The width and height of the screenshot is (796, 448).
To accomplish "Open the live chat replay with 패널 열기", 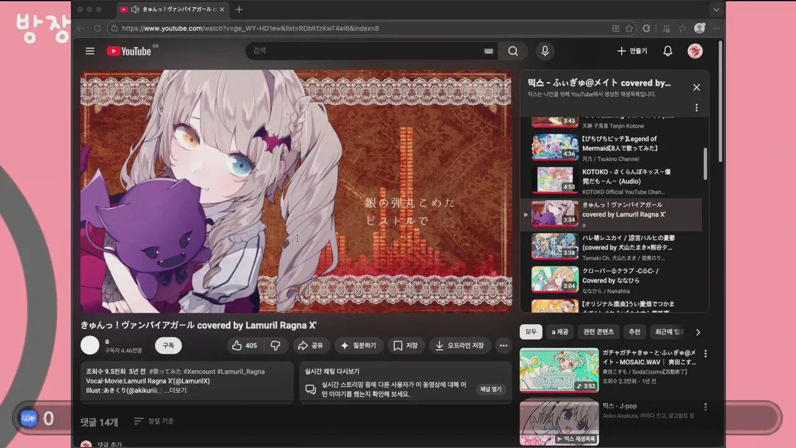I will coord(491,390).
